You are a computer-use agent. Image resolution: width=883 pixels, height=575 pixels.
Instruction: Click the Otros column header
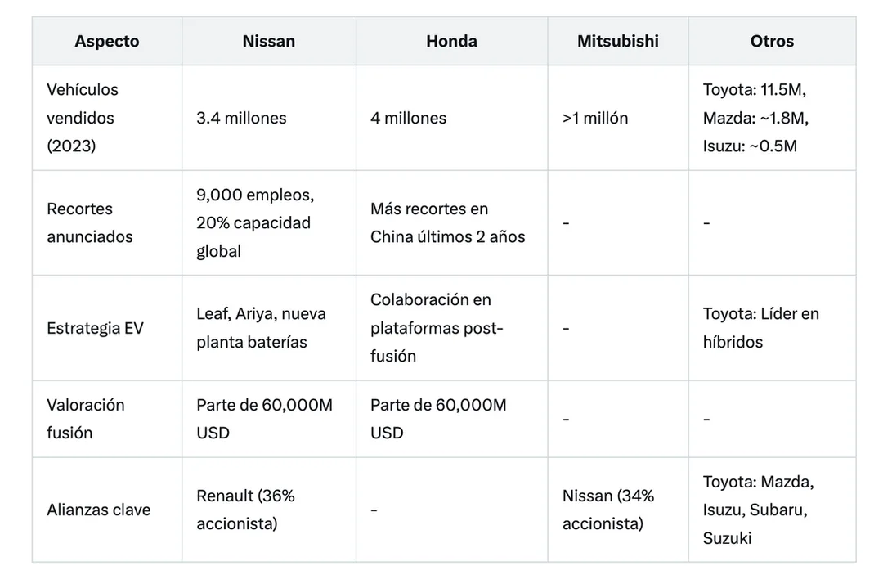[772, 41]
